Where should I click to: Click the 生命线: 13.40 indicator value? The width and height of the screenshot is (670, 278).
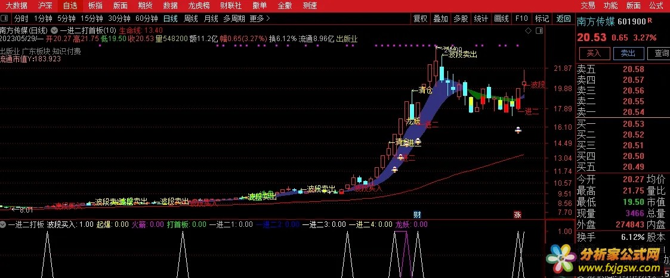click(x=141, y=31)
